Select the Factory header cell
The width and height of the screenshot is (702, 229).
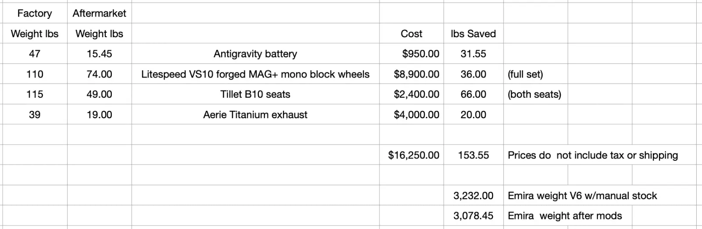click(x=34, y=14)
